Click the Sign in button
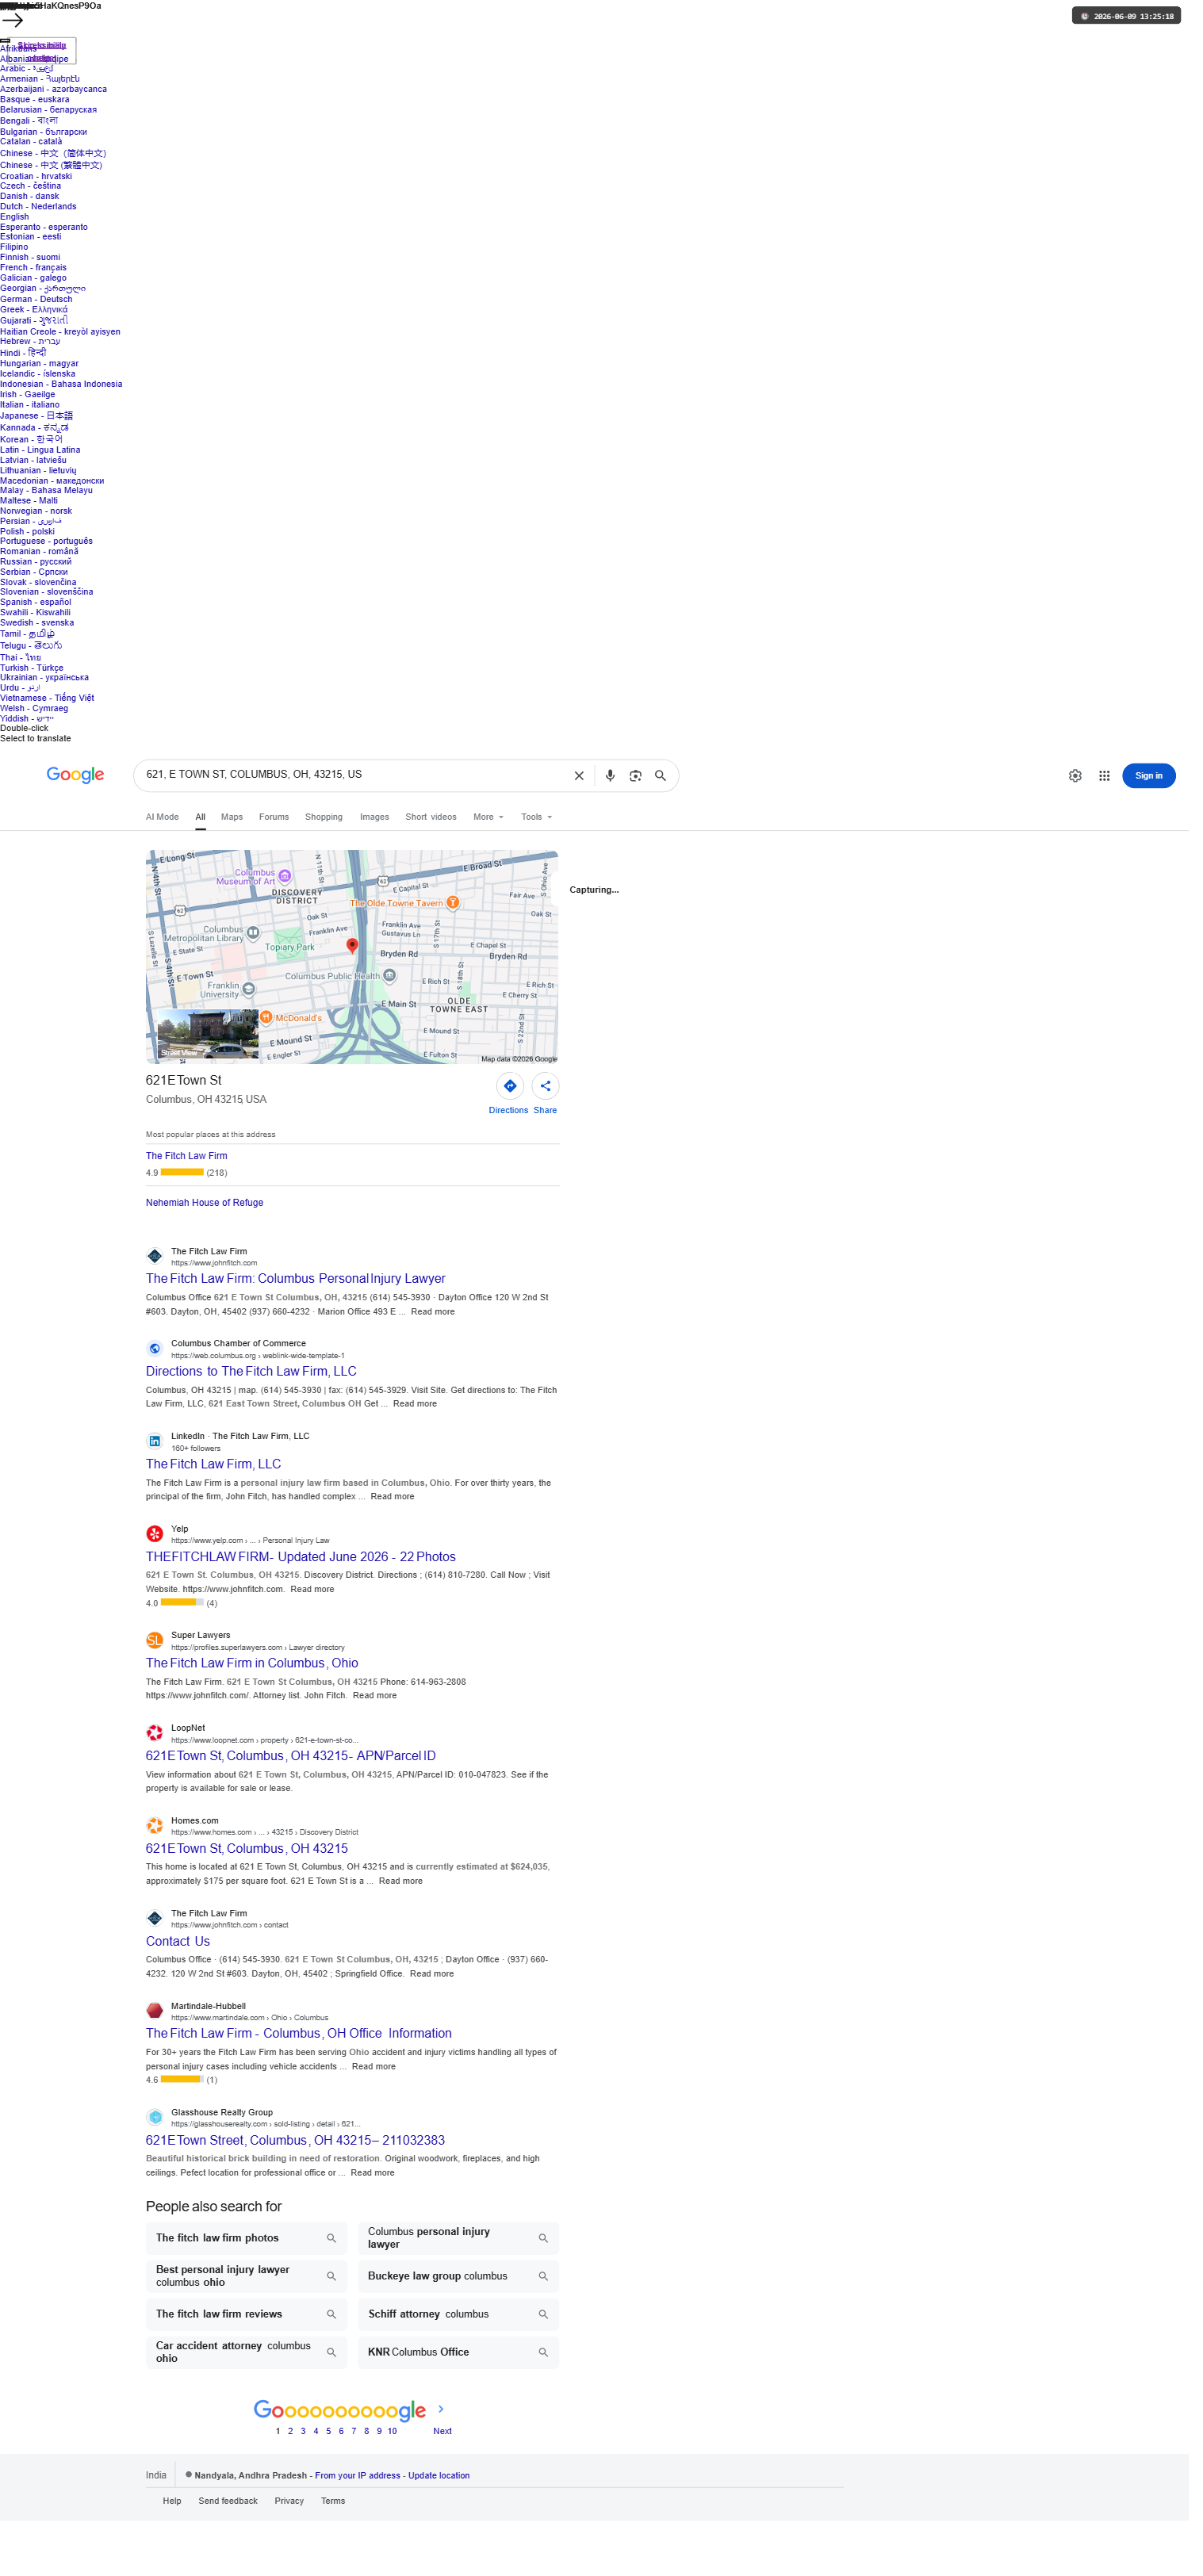The width and height of the screenshot is (1203, 2576). [1162, 785]
